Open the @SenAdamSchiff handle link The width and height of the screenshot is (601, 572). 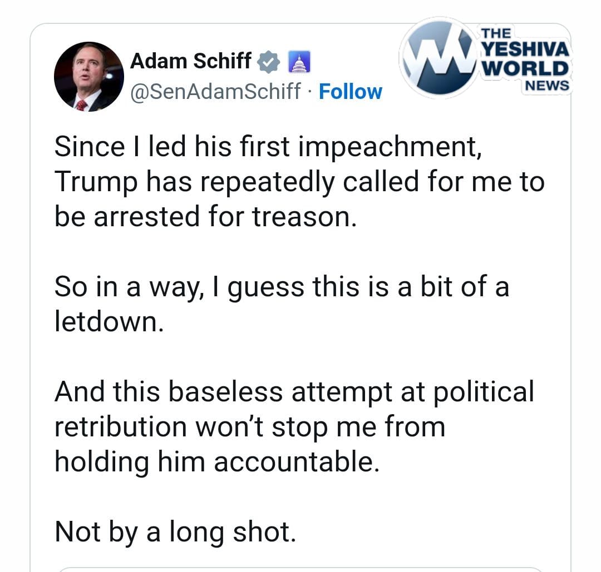[215, 91]
